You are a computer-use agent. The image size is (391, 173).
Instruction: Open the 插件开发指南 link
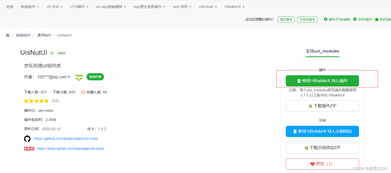pos(339,19)
